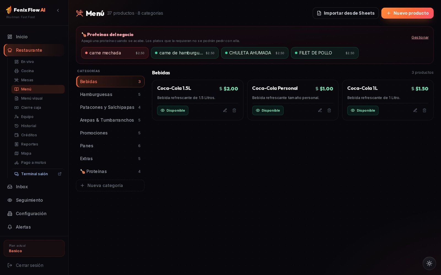Toggle Disponible status for Coca-Cola 1L
This screenshot has height=275, width=441.
pyautogui.click(x=363, y=111)
